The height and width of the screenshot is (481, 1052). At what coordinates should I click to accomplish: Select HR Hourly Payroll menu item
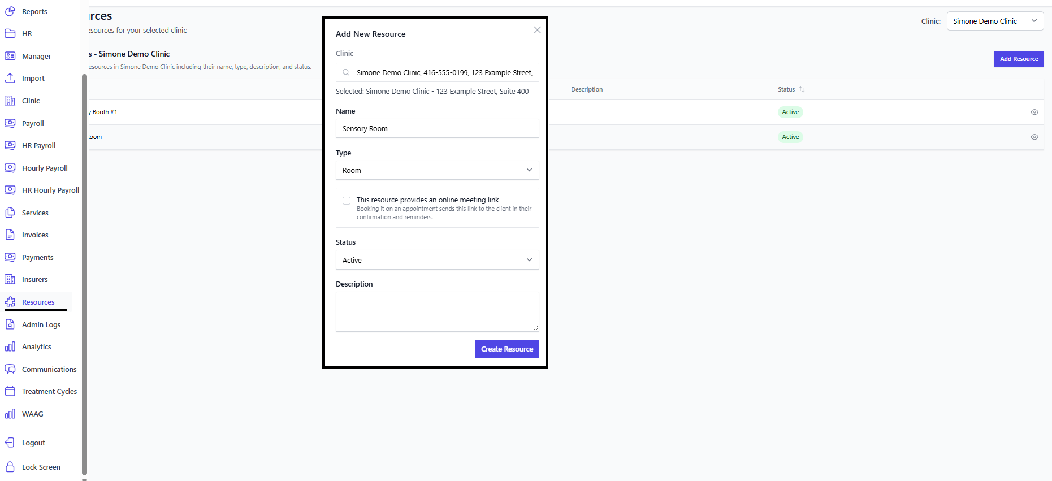coord(50,190)
